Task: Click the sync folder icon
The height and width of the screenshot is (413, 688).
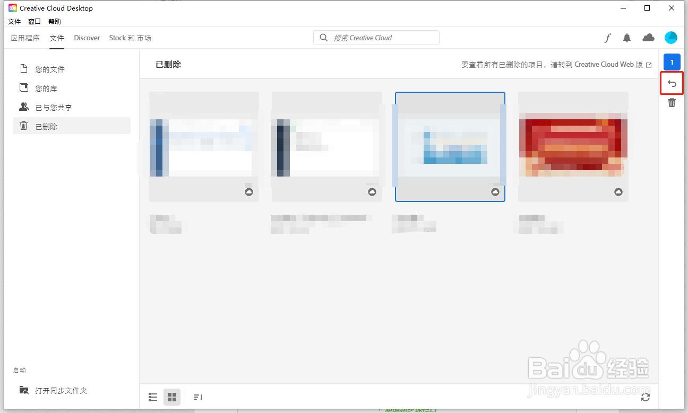Action: tap(24, 390)
